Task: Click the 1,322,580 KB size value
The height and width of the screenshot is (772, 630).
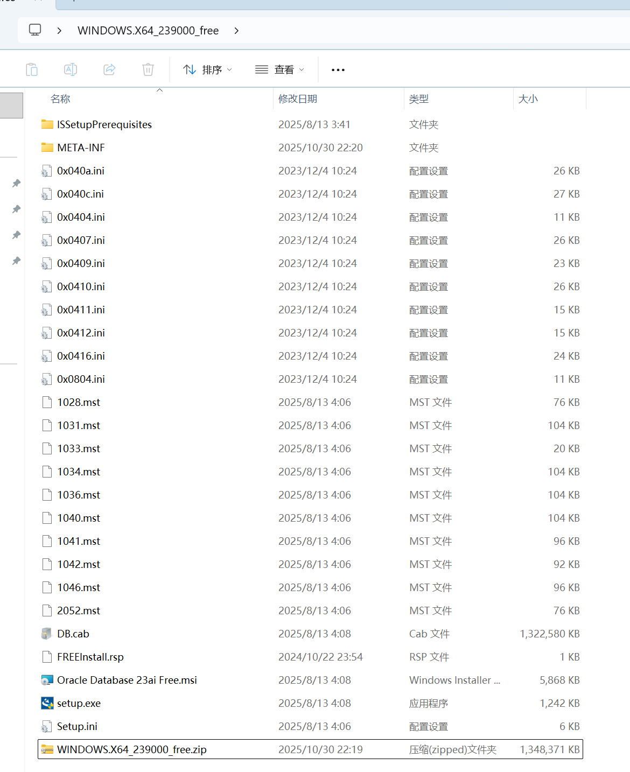Action: click(x=550, y=634)
